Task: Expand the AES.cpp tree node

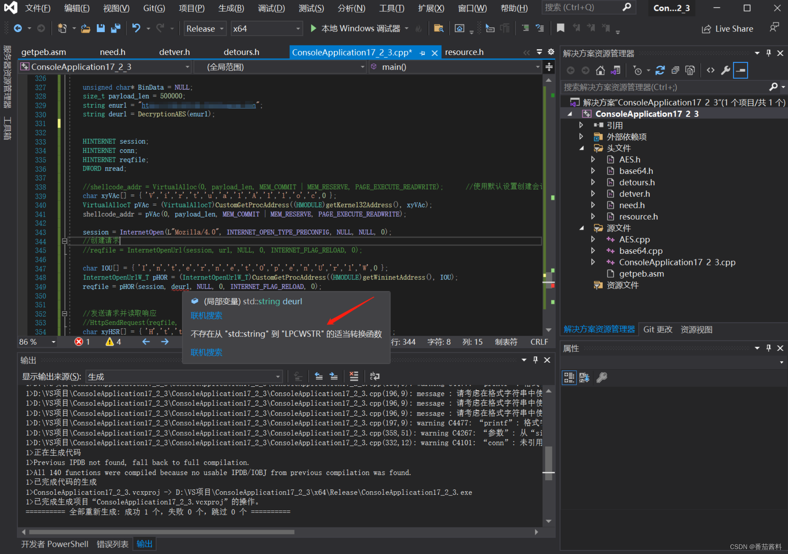Action: 593,239
